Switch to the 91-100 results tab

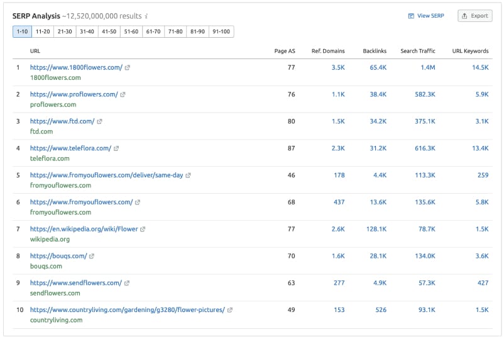[221, 31]
